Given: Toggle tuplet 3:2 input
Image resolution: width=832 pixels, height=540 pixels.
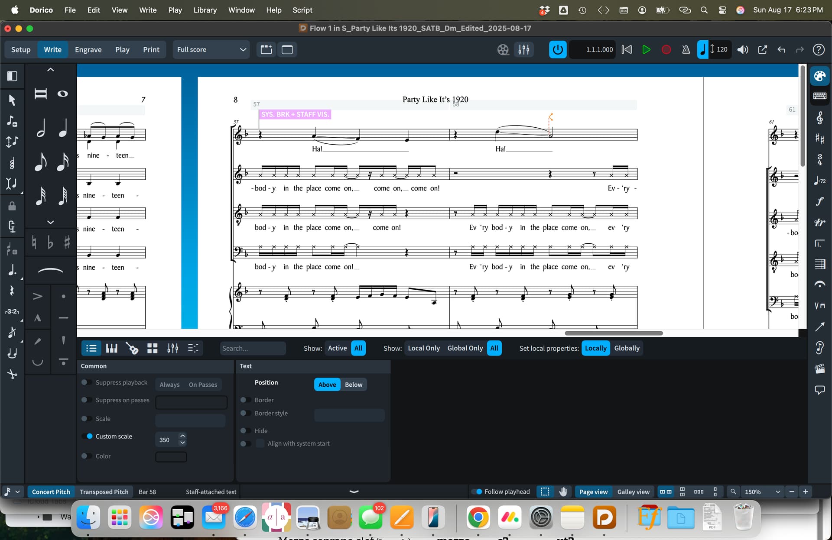Looking at the screenshot, I should click(x=12, y=311).
